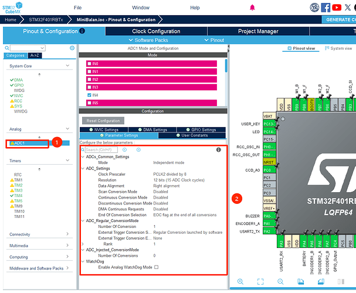Viewport: 356px width, 293px height.
Task: Enable Analog WatchDog Mode checkbox
Action: click(156, 267)
